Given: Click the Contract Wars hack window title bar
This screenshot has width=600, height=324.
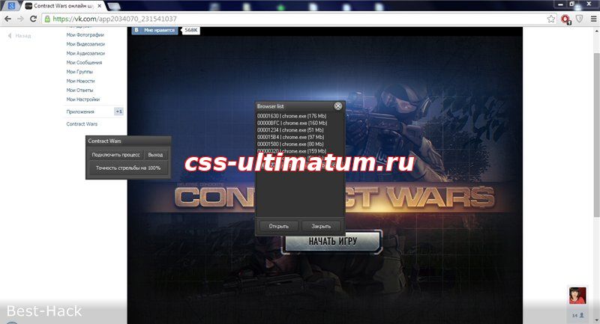Looking at the screenshot, I should pyautogui.click(x=128, y=141).
